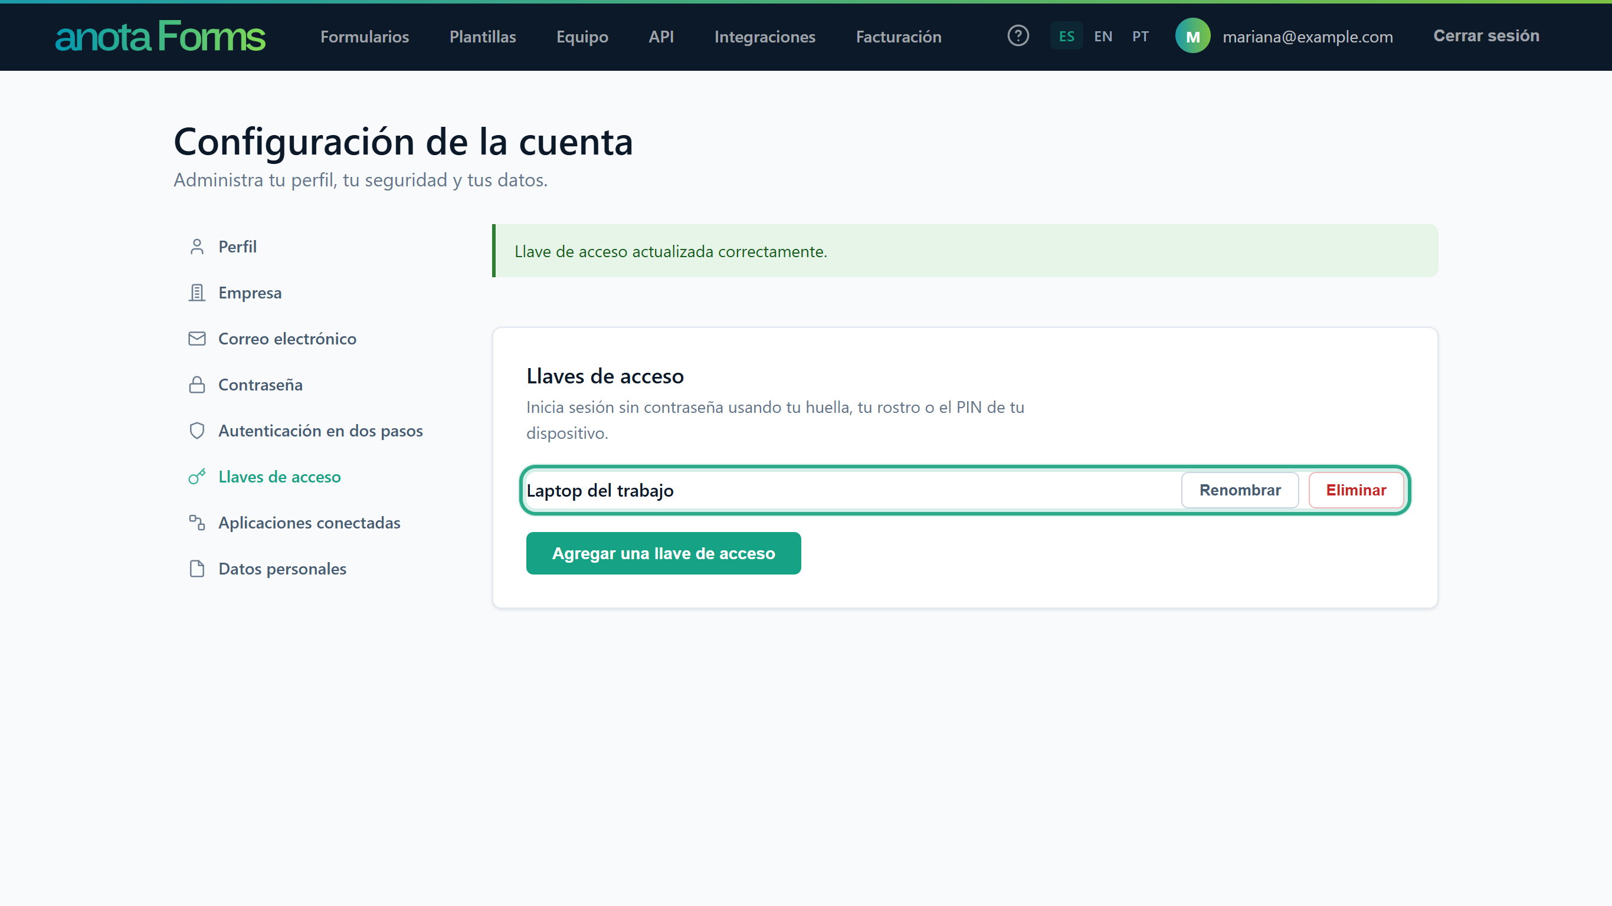Click Cerrar sesión to log out

coord(1486,35)
